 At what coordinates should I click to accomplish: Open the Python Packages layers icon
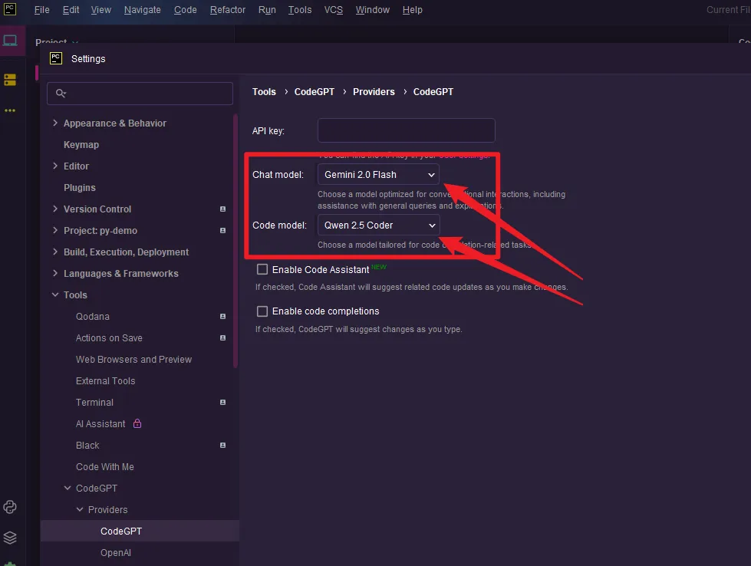click(10, 538)
